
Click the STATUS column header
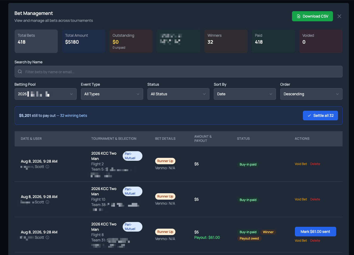click(244, 139)
